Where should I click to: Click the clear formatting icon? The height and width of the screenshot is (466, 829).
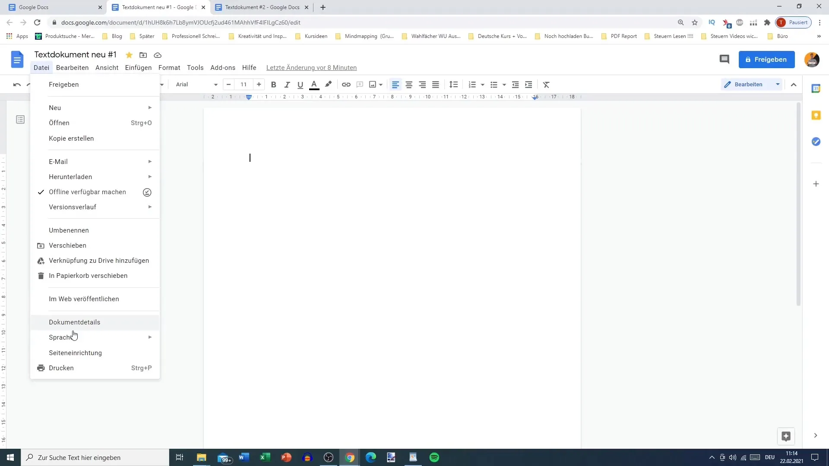[545, 84]
